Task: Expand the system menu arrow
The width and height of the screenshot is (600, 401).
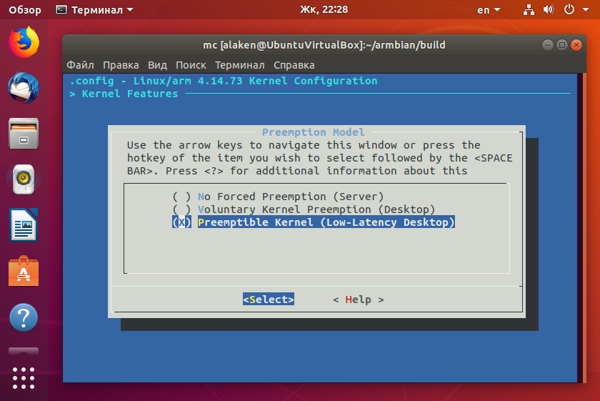Action: [586, 9]
